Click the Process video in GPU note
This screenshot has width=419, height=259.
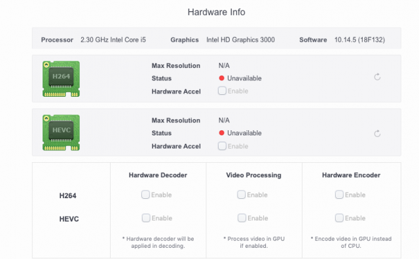pyautogui.click(x=254, y=242)
